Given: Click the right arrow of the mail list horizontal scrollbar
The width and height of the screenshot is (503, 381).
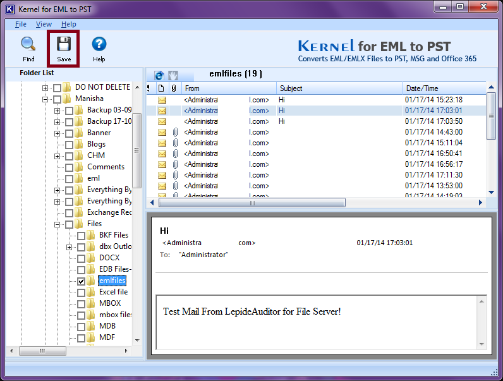Looking at the screenshot, I should click(x=480, y=203).
